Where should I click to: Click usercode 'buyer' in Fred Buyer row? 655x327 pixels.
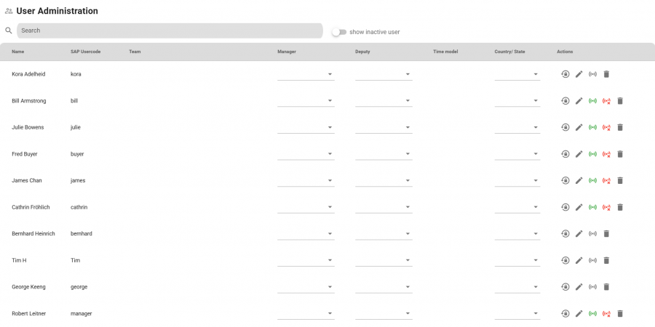77,154
